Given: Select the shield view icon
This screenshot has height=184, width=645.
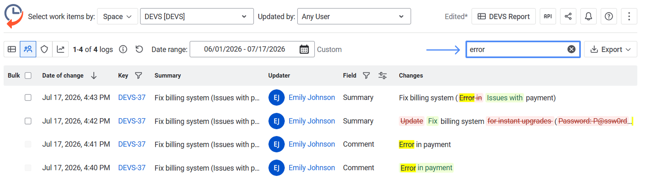Looking at the screenshot, I should coord(44,49).
